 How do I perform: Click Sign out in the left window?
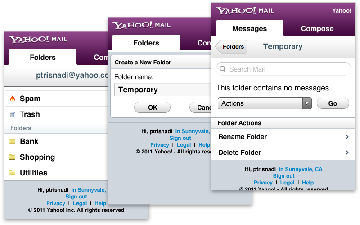pos(76,197)
